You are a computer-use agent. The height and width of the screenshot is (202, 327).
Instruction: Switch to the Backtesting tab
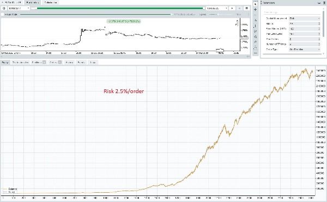click(x=33, y=3)
